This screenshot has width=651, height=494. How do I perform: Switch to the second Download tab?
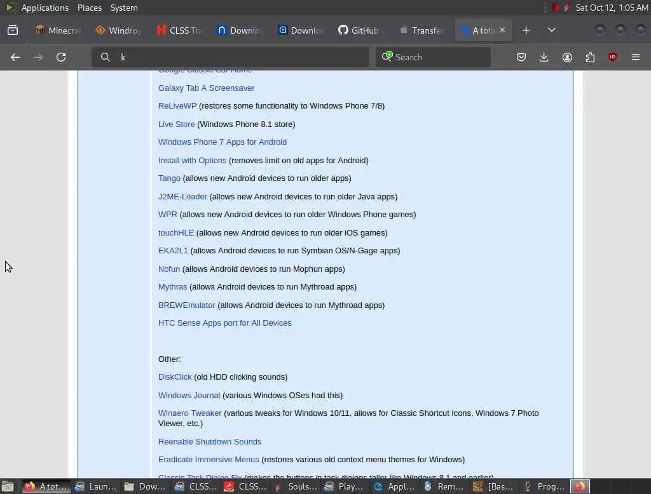[301, 30]
